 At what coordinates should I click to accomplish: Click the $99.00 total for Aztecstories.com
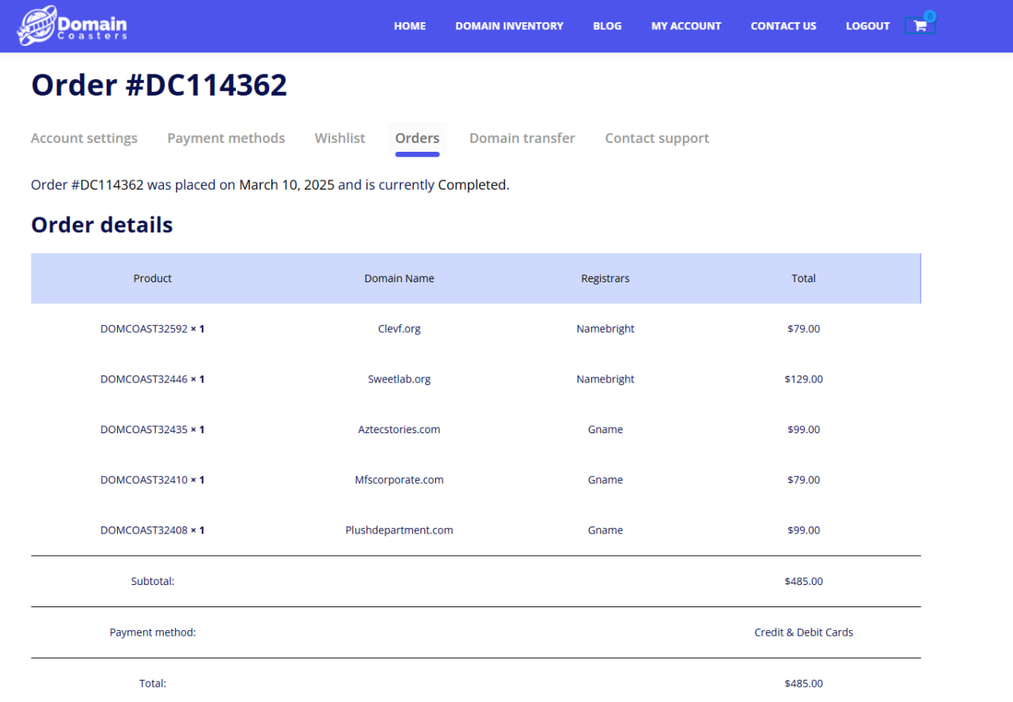[x=804, y=430]
